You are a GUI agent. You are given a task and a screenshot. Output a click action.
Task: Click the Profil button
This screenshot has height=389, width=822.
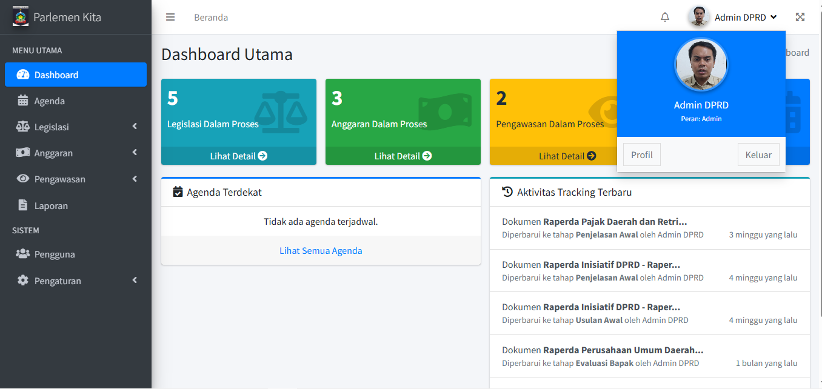641,155
